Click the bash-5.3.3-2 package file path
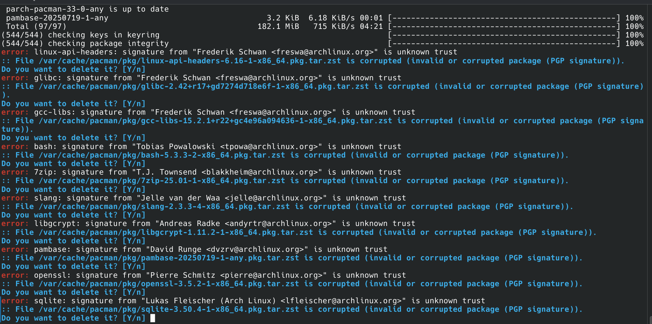652x324 pixels. pos(162,155)
